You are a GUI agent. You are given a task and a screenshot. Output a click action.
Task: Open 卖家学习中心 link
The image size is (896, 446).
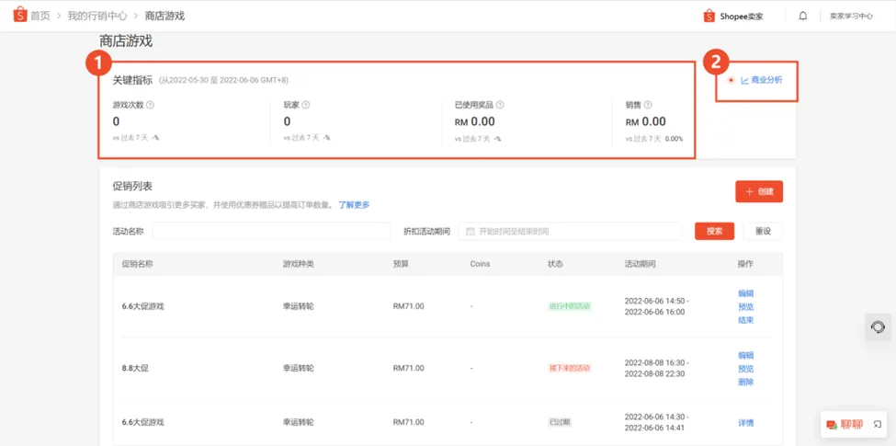point(851,17)
